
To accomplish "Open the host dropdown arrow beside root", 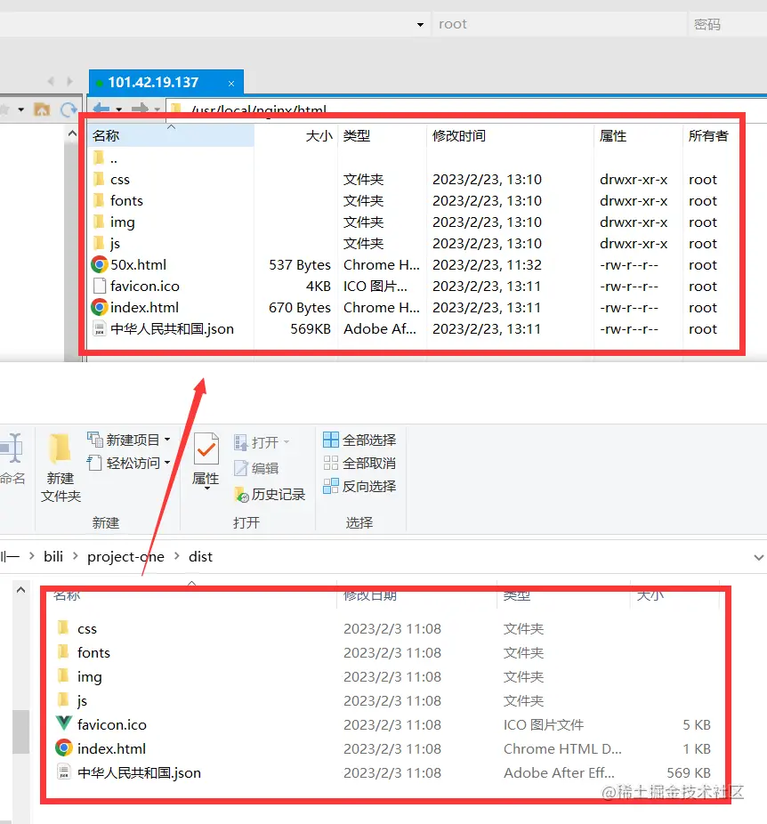I will click(420, 25).
